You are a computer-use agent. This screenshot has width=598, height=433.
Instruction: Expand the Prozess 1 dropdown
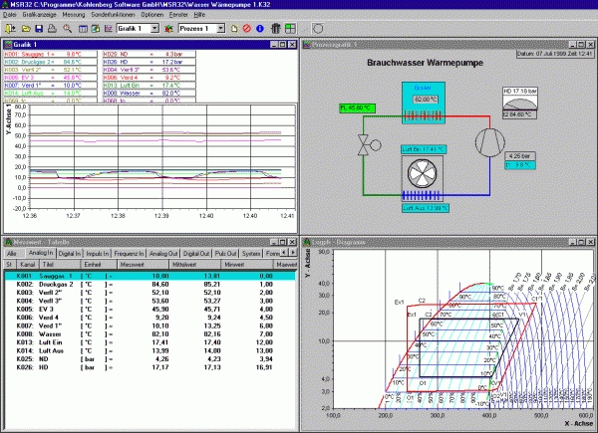coord(219,29)
